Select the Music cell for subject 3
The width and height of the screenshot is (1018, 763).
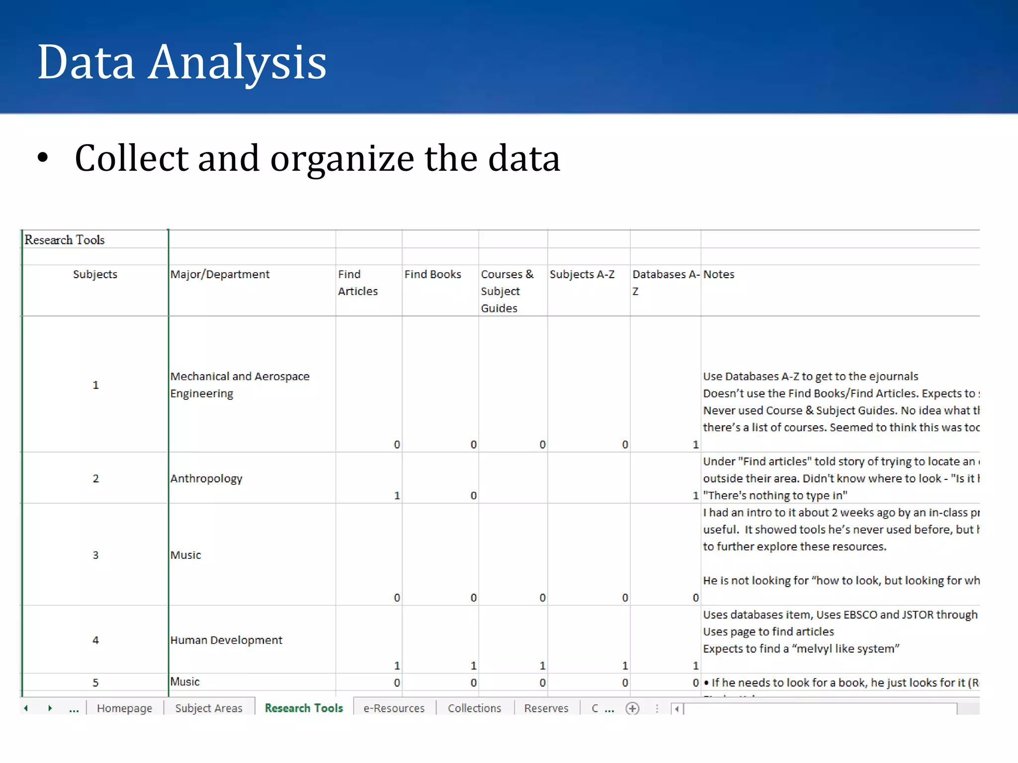[252, 554]
